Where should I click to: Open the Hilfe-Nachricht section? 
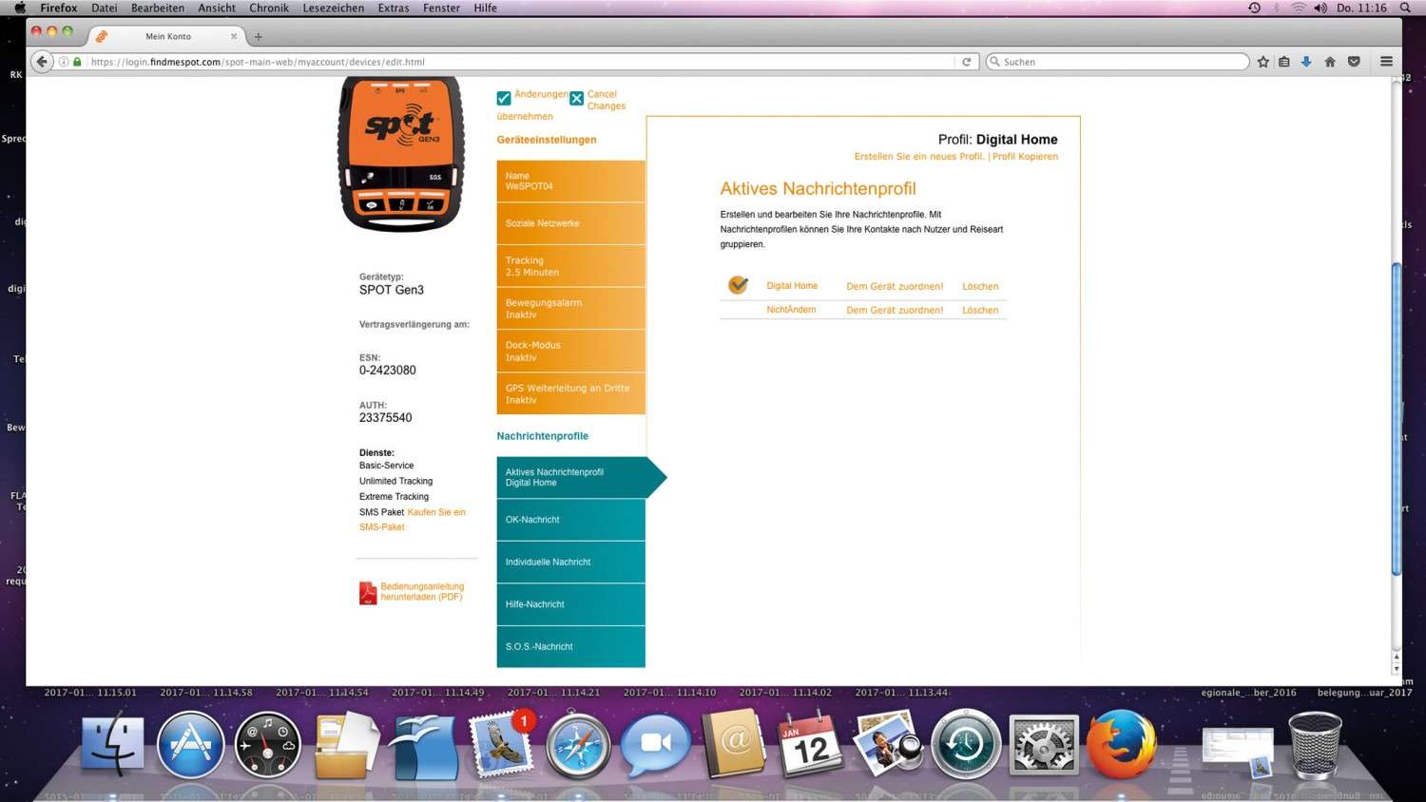(570, 604)
